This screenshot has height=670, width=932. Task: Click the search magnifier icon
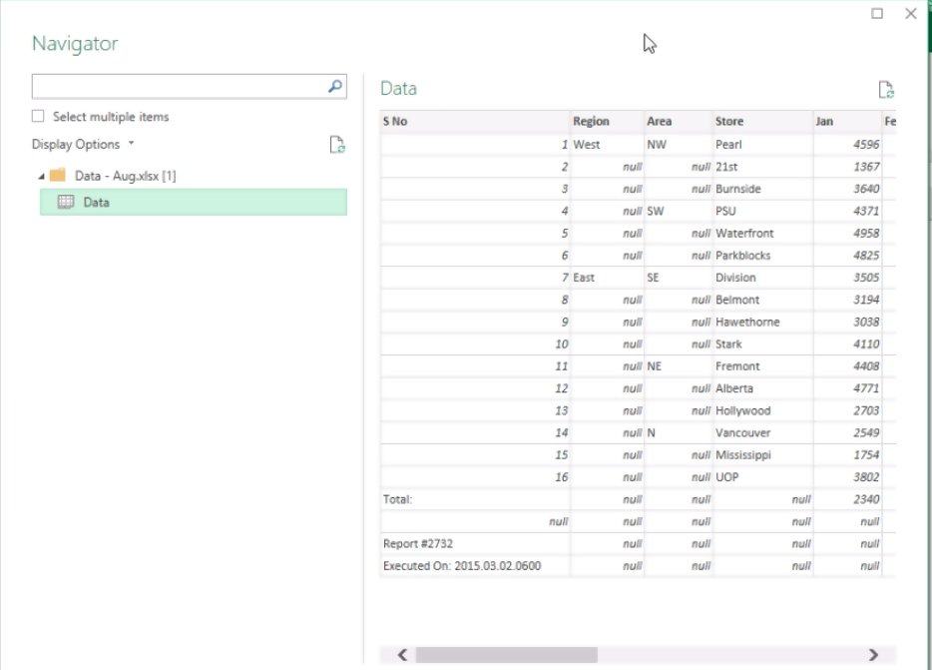coord(335,86)
